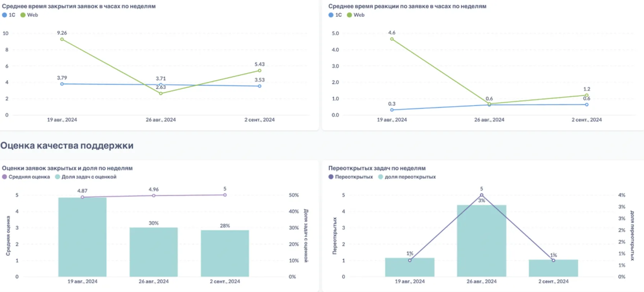
Task: Click Web data point labeled 9.26
Action: click(x=62, y=39)
